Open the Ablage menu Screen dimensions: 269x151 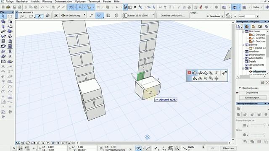pos(9,1)
